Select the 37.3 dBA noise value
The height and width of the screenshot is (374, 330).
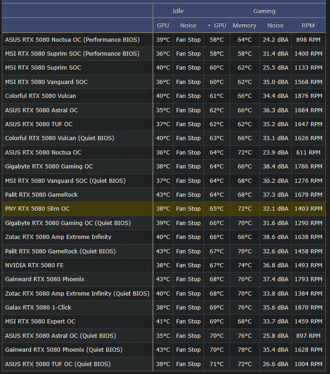[275, 194]
